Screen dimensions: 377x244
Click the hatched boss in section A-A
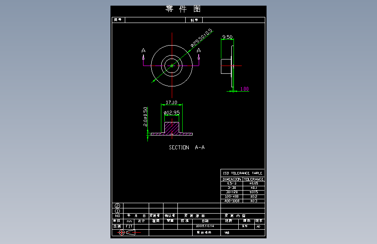[x=172, y=128]
